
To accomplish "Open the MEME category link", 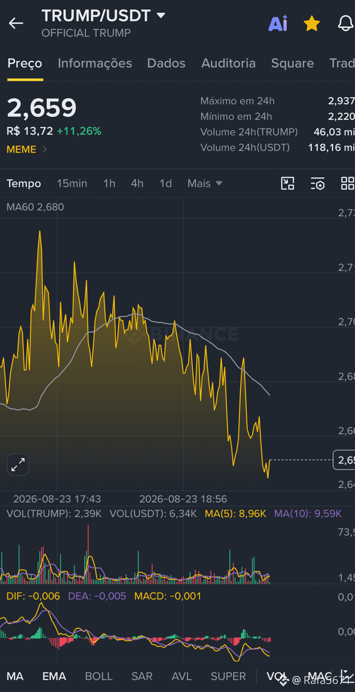I will coord(26,149).
